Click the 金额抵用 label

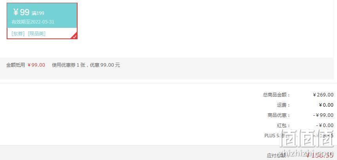pos(15,65)
